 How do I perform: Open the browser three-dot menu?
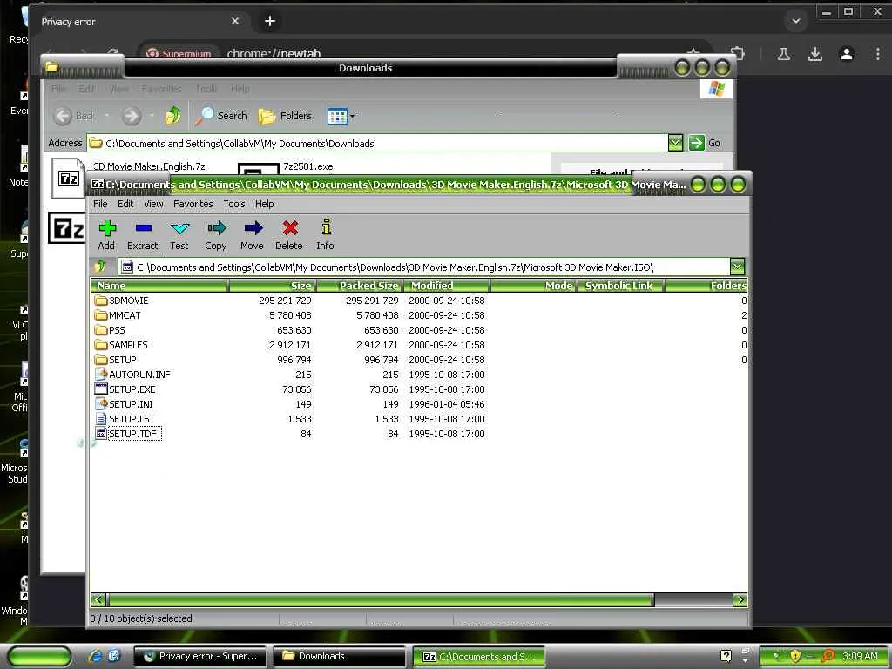pos(878,54)
